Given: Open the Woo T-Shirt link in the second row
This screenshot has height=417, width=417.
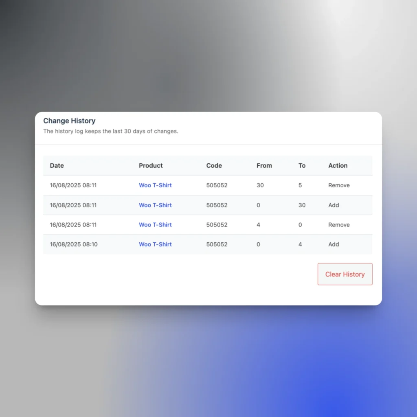Looking at the screenshot, I should [155, 205].
